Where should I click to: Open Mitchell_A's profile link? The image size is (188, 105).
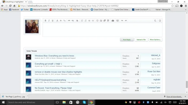coord(156,55)
